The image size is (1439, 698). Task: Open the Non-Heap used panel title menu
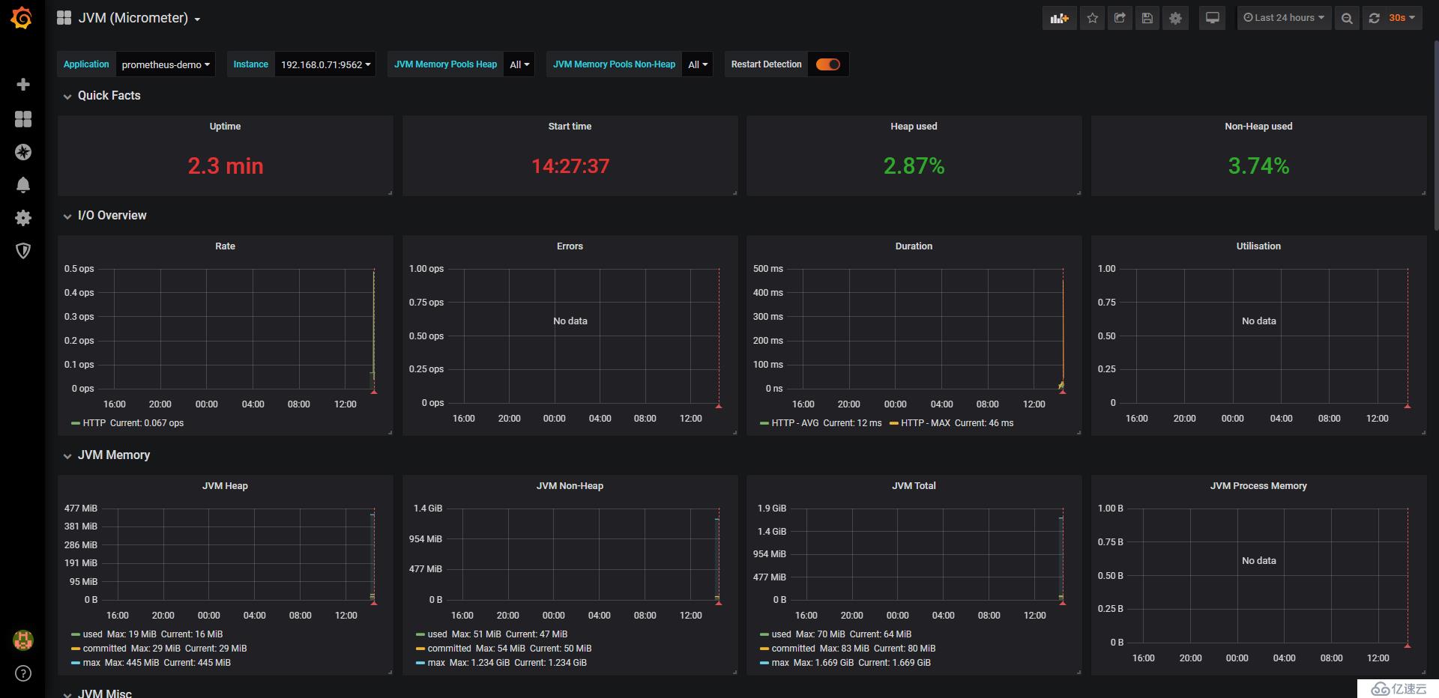tap(1258, 126)
